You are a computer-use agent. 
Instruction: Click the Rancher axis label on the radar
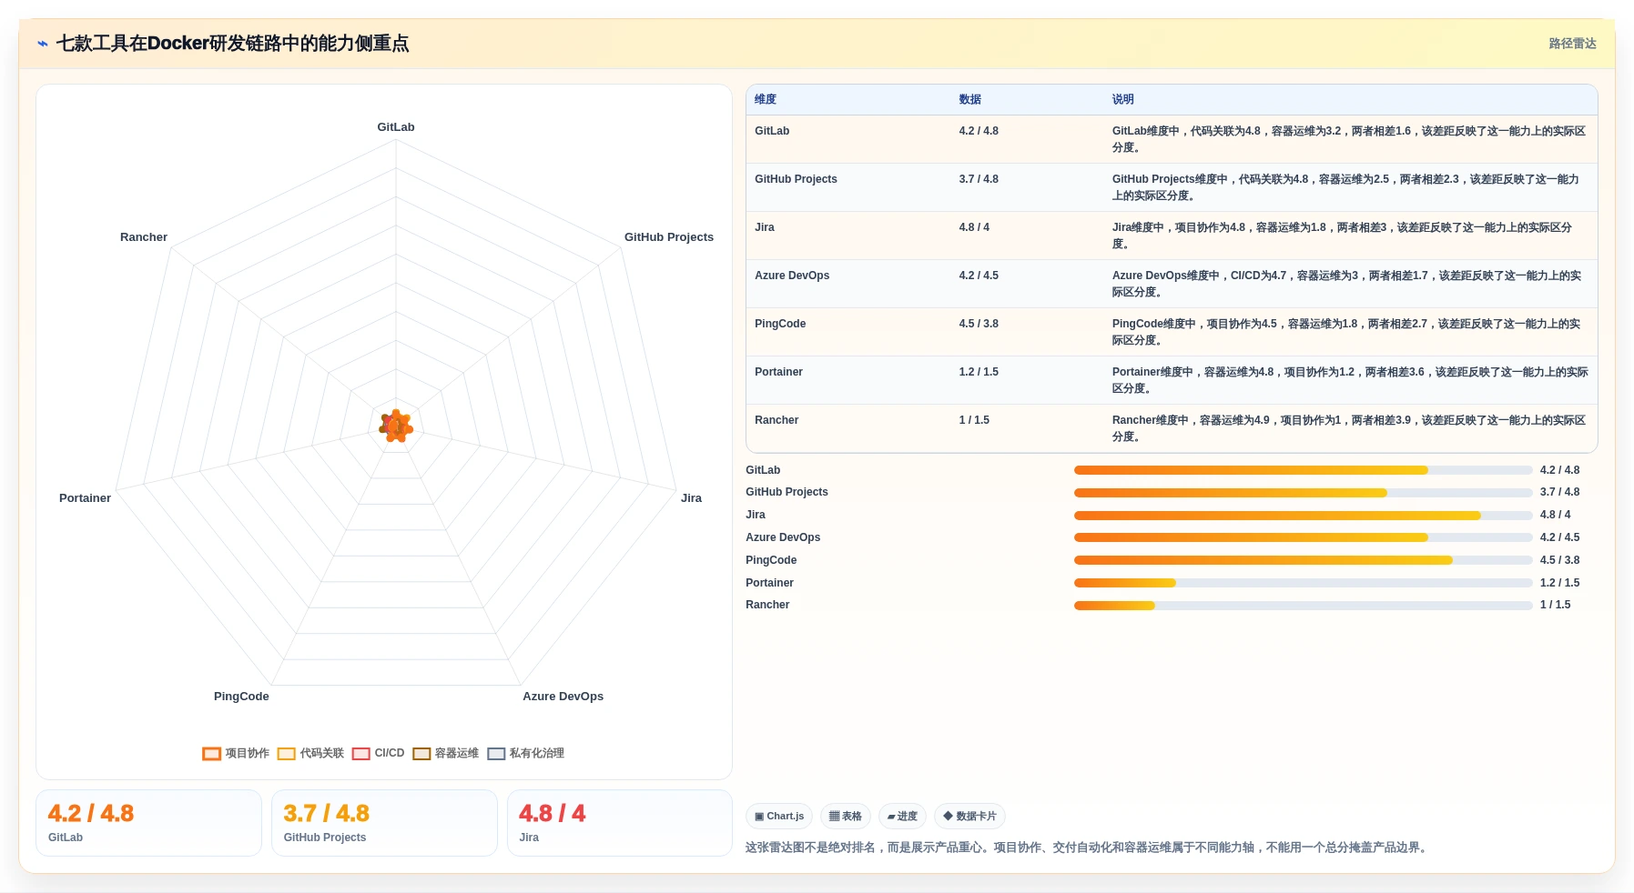coord(144,237)
